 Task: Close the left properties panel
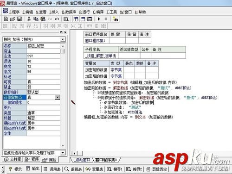tap(65, 32)
